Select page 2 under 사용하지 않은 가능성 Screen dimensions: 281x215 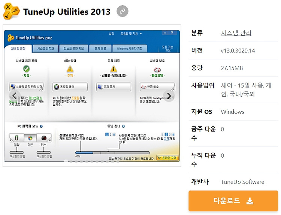[166, 134]
